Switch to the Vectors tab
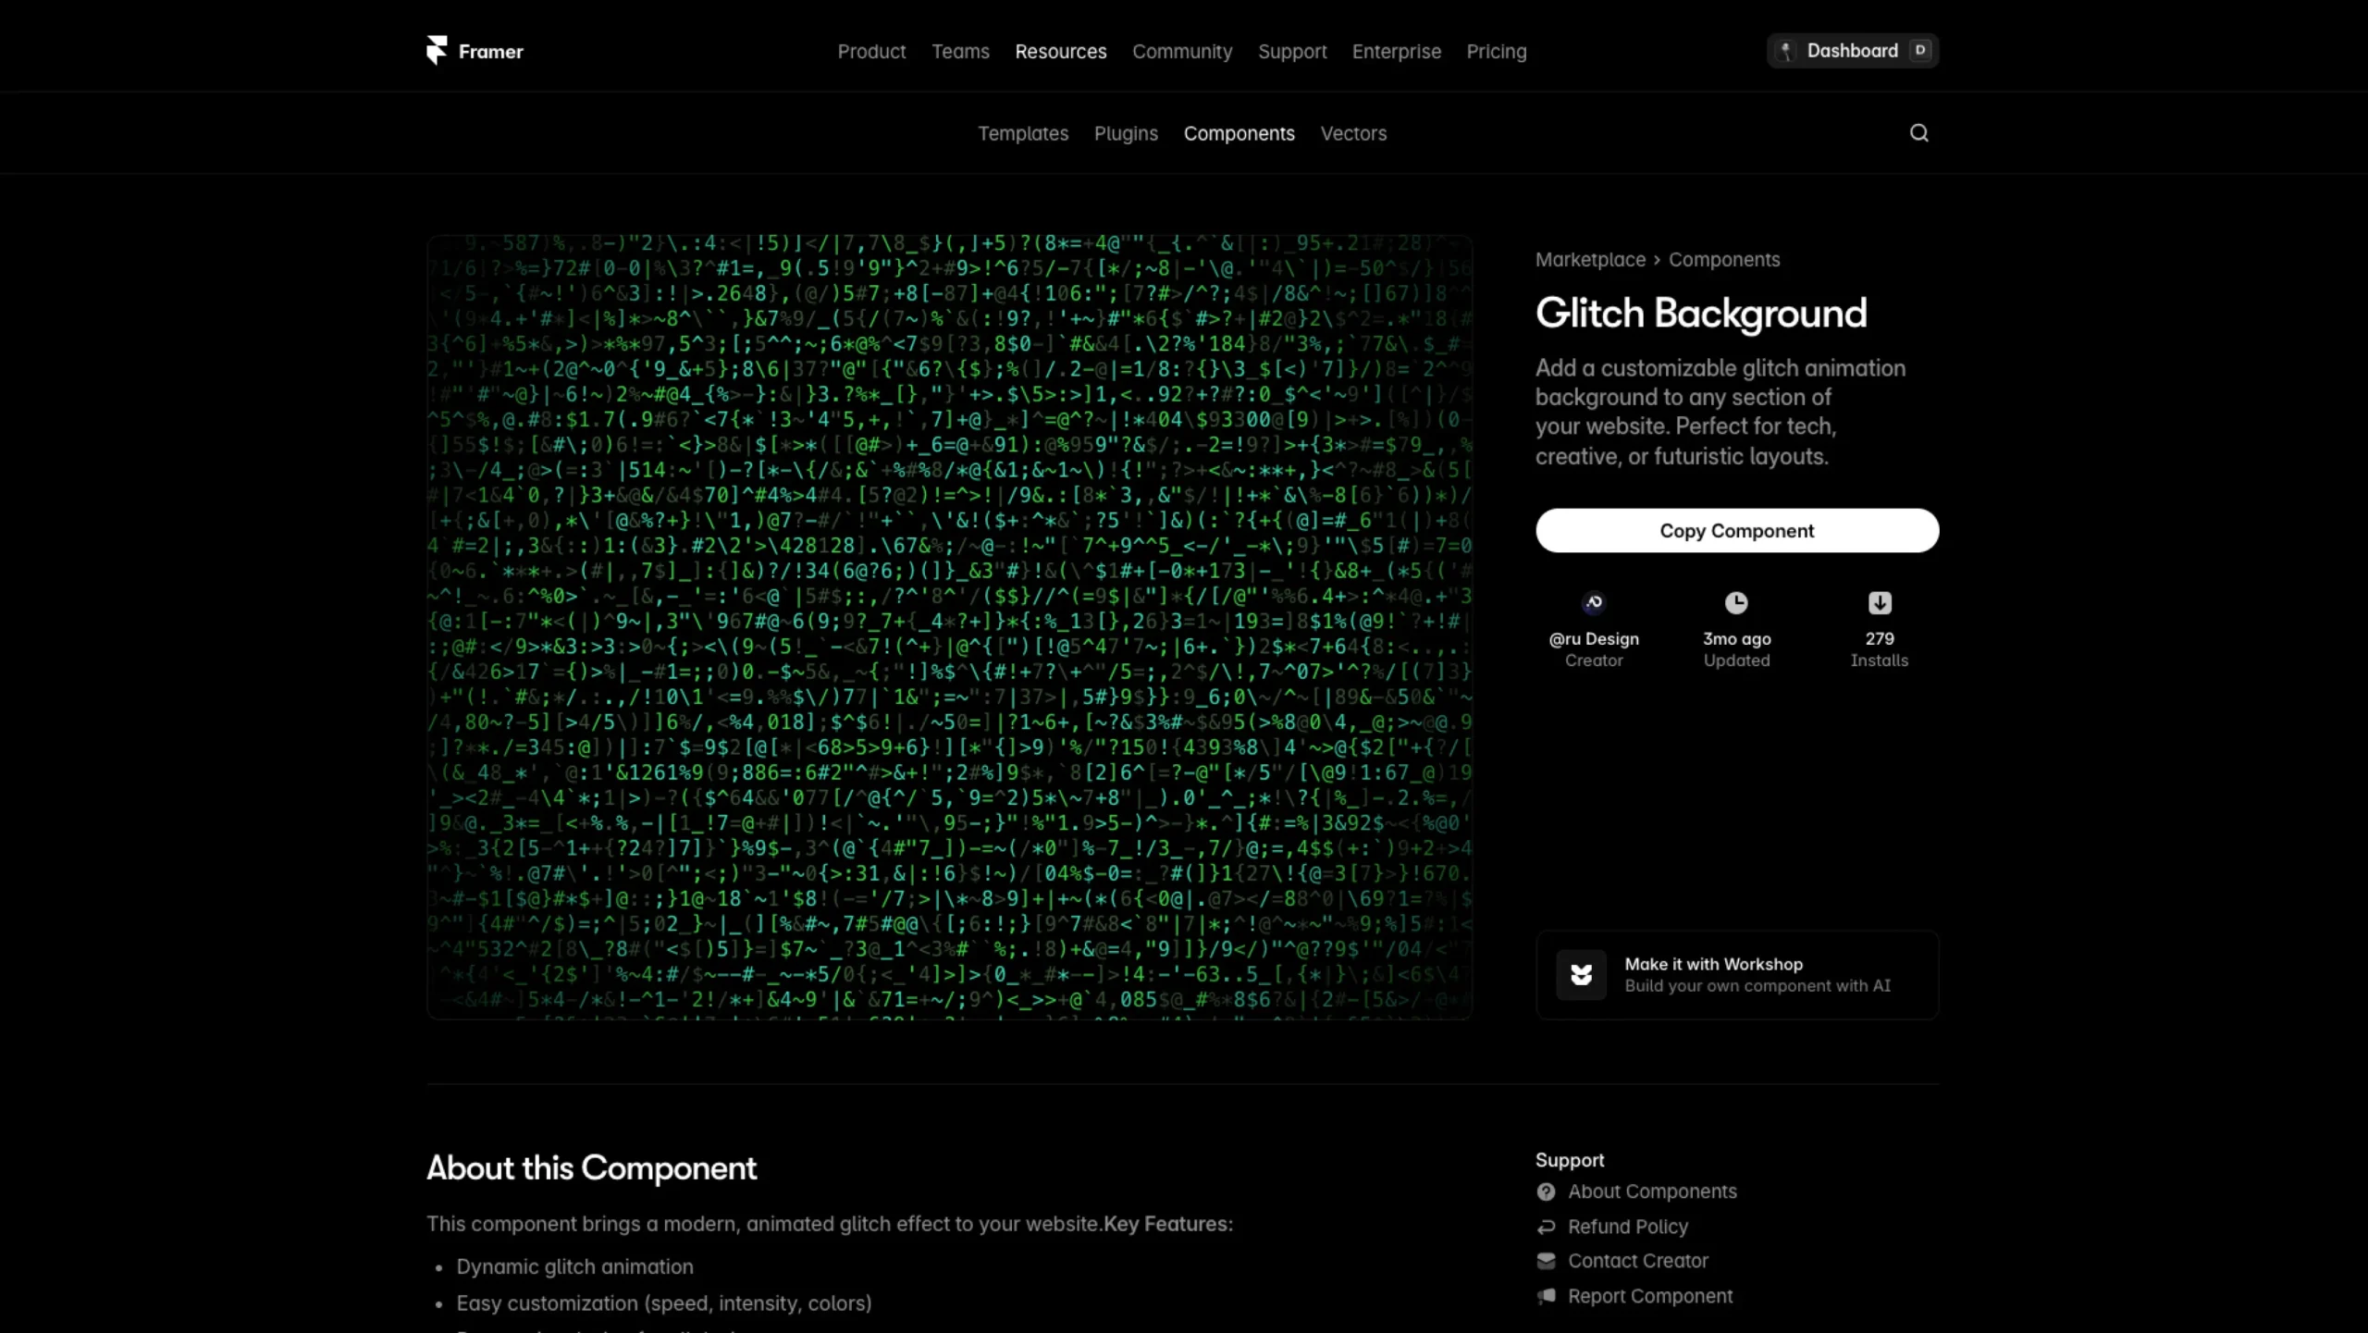Screen dimensions: 2368x1333 pyautogui.click(x=1353, y=133)
